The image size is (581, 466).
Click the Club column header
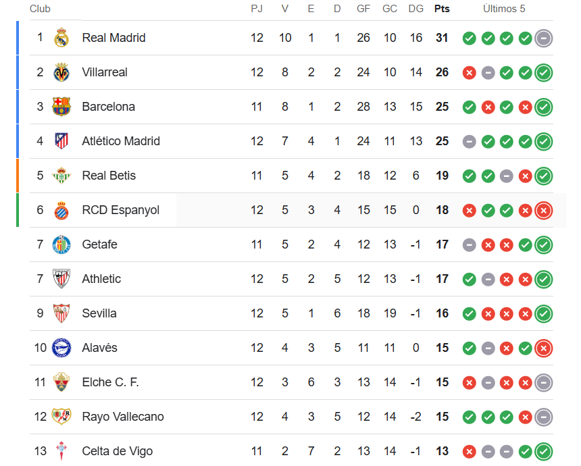[40, 9]
